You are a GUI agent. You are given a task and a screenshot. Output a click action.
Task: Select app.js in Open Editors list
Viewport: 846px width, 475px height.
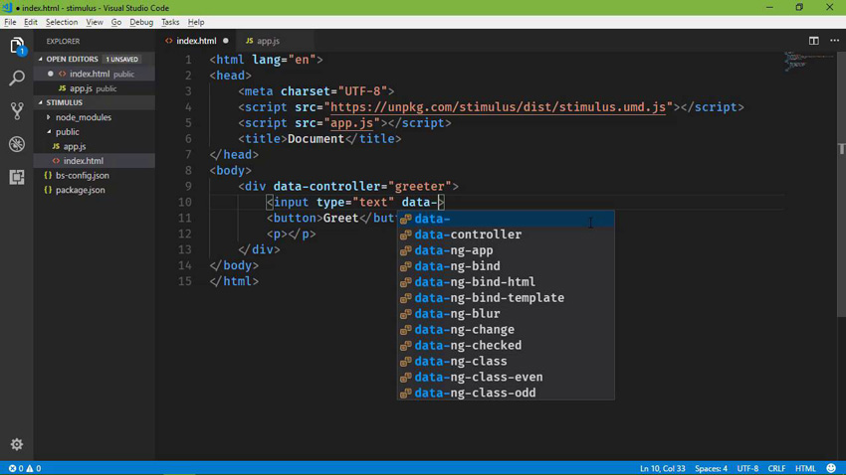pyautogui.click(x=95, y=88)
